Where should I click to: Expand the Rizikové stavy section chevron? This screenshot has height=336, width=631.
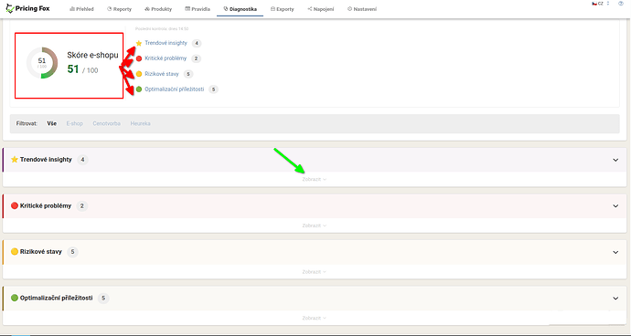[615, 252]
